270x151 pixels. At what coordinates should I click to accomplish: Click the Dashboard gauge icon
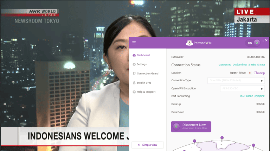click(x=134, y=55)
